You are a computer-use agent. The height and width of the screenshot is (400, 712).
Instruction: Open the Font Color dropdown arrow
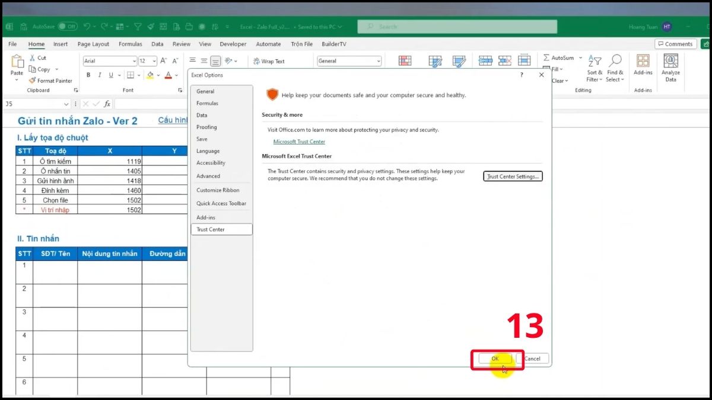click(x=177, y=75)
